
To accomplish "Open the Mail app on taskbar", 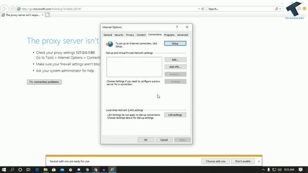I will (62, 170).
